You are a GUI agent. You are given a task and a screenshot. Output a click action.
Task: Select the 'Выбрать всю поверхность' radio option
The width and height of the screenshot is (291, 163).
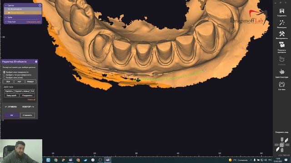point(4,72)
